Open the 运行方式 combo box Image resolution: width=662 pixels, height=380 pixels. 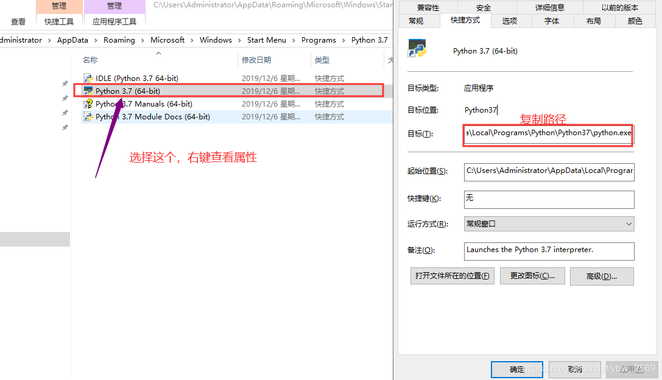point(549,223)
